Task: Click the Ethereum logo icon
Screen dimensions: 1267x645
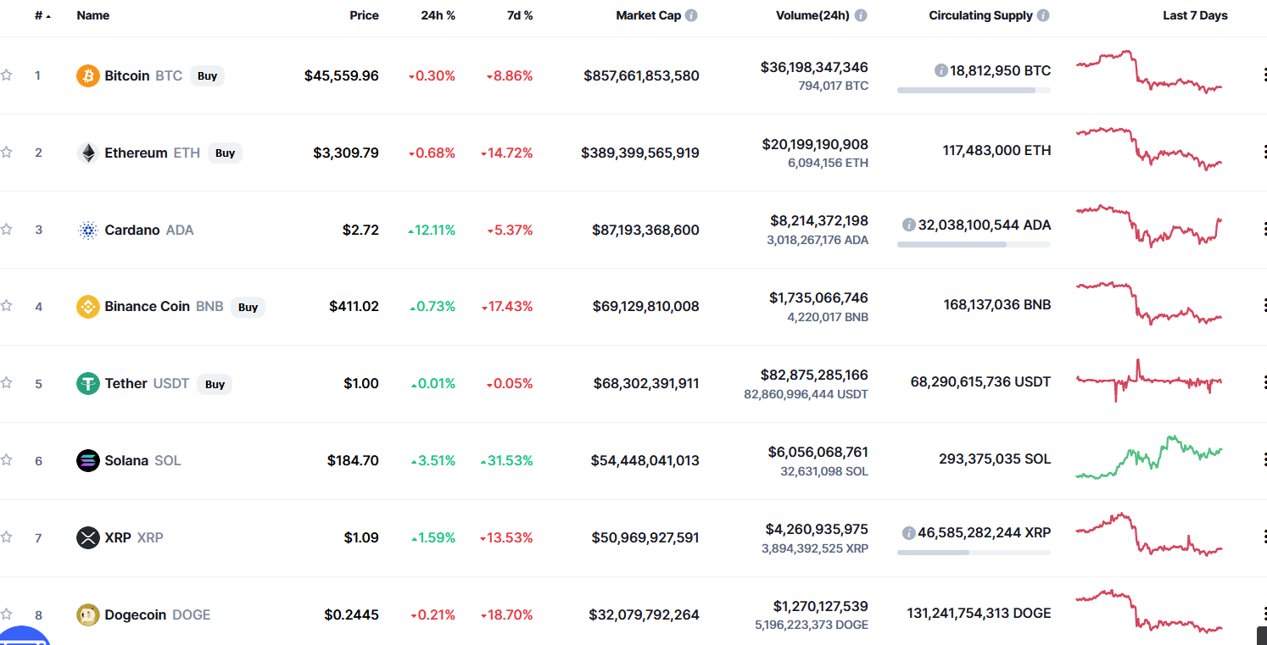Action: pyautogui.click(x=88, y=153)
